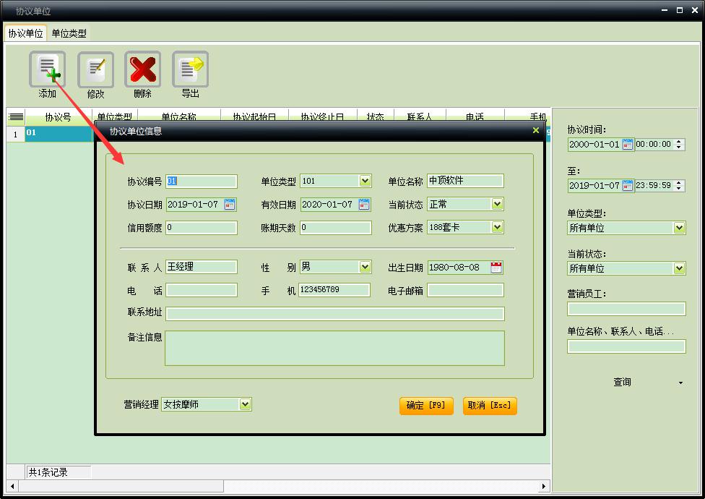
Task: Click the 删除 (Delete) red X icon
Action: point(143,70)
